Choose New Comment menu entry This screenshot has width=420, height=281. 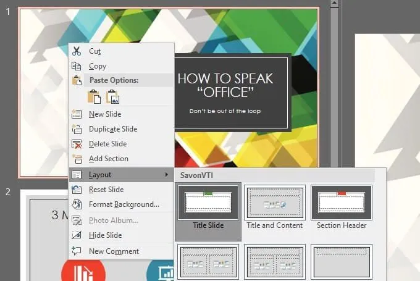point(121,251)
